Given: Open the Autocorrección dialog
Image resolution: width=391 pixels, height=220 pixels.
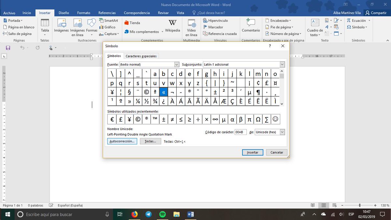Looking at the screenshot, I should (x=122, y=141).
